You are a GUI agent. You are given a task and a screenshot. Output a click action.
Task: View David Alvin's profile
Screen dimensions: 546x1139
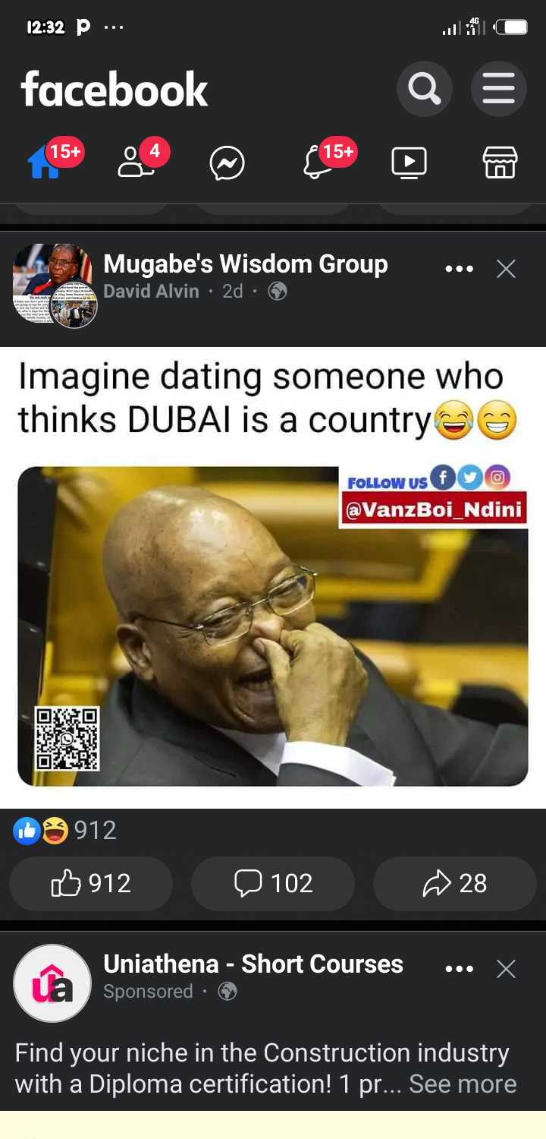coord(151,291)
